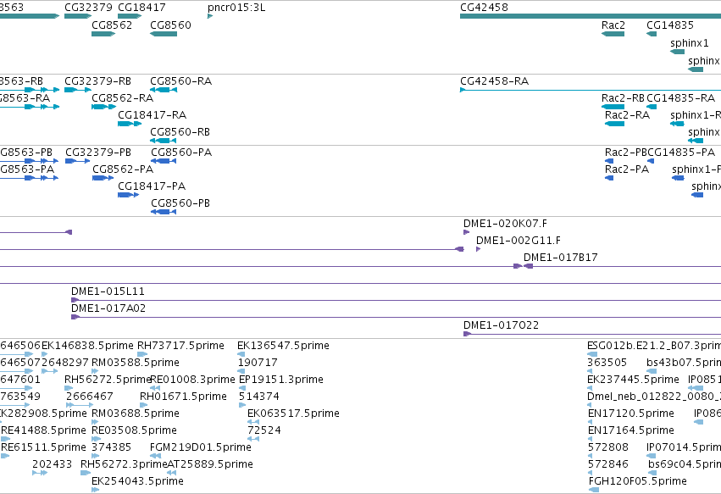Select the pncr015:3L gene marker
This screenshot has width=721, height=494.
click(x=210, y=16)
